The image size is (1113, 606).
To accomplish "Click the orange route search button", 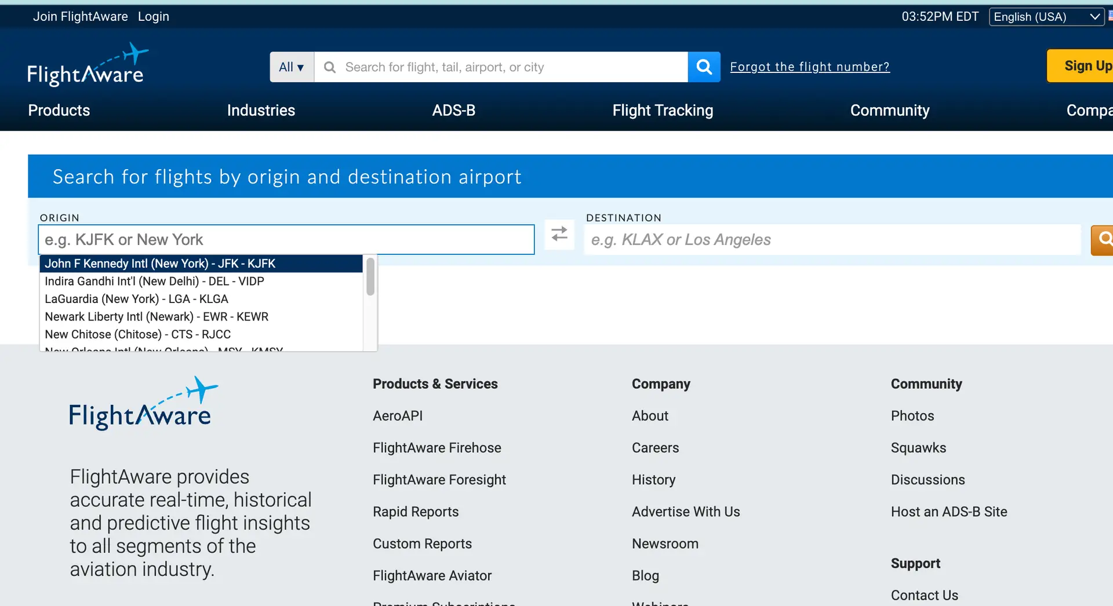I will [1103, 239].
